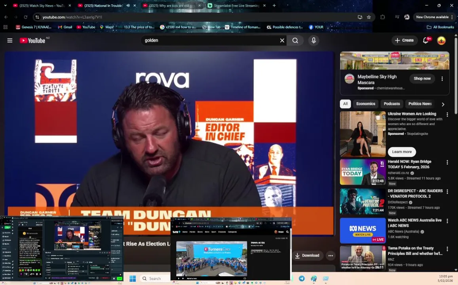Open options for Maybelline Sky High ad
458x285 pixels.
[x=442, y=78]
